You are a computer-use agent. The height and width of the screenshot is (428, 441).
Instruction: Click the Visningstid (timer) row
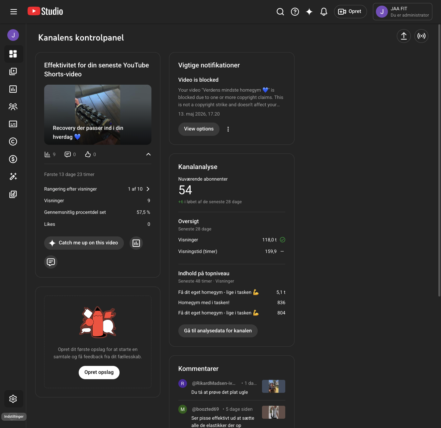tap(232, 251)
